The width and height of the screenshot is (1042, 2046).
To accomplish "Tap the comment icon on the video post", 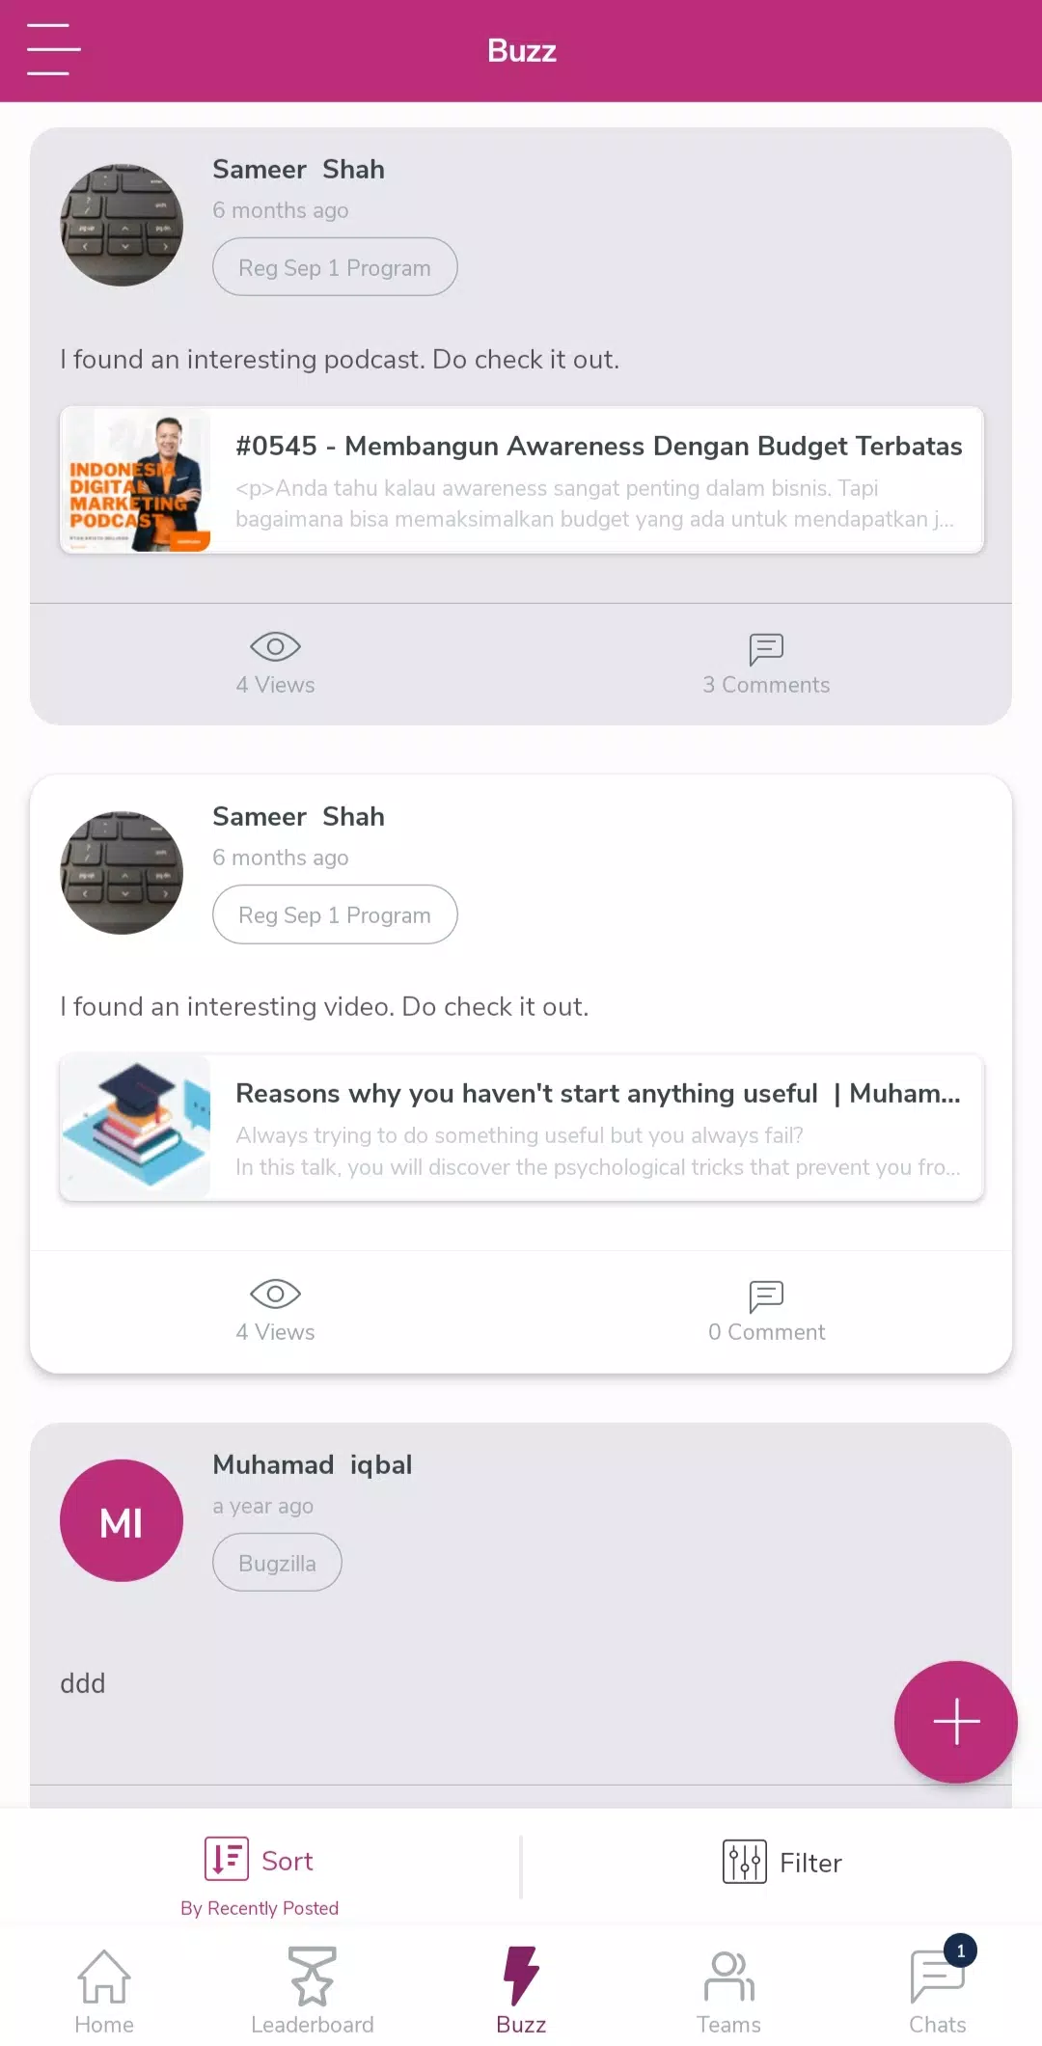I will coord(766,1296).
